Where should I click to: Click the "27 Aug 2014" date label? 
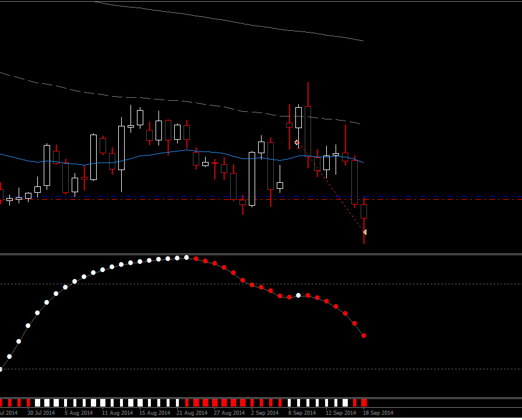229,412
